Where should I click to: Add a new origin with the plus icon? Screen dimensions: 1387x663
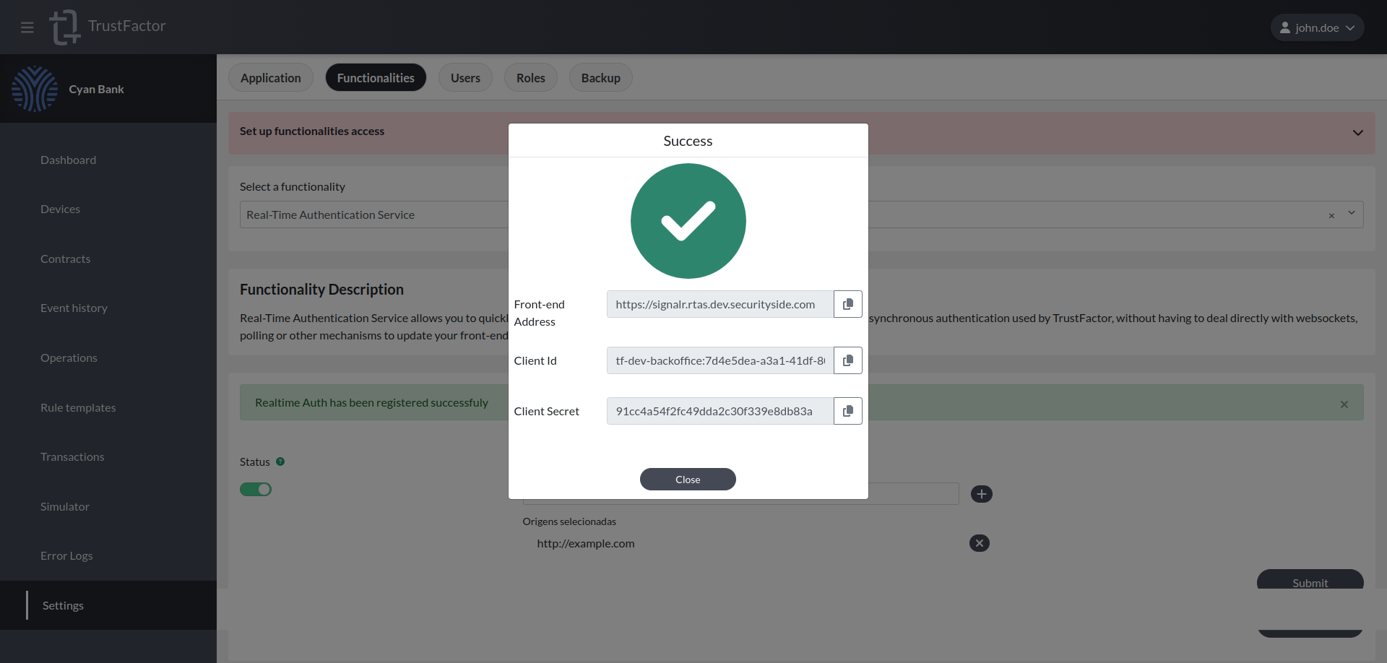(x=982, y=493)
